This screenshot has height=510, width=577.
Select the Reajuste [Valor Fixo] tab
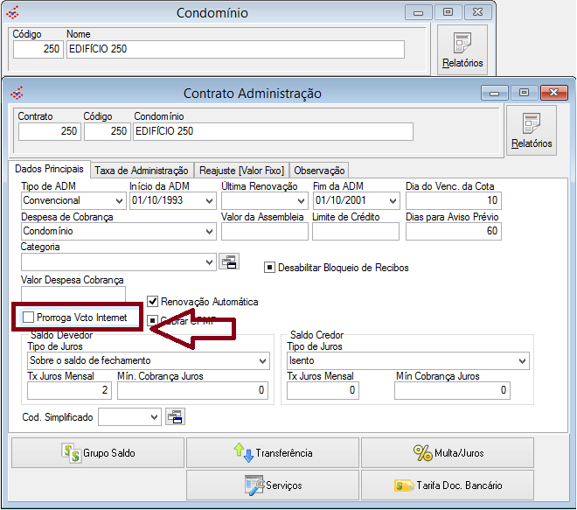242,171
